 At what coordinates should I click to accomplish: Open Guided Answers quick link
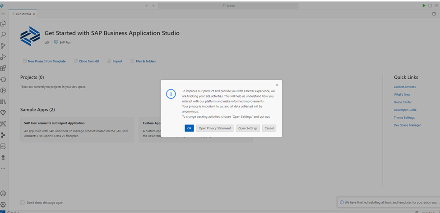(x=405, y=87)
